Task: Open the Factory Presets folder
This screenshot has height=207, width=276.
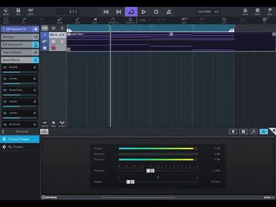Action: (x=20, y=139)
